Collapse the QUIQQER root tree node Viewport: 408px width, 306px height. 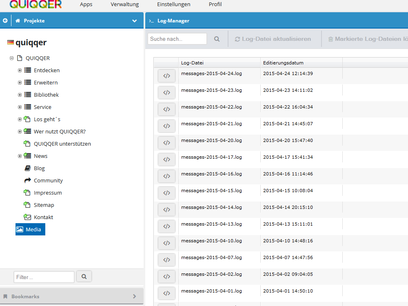pyautogui.click(x=11, y=58)
